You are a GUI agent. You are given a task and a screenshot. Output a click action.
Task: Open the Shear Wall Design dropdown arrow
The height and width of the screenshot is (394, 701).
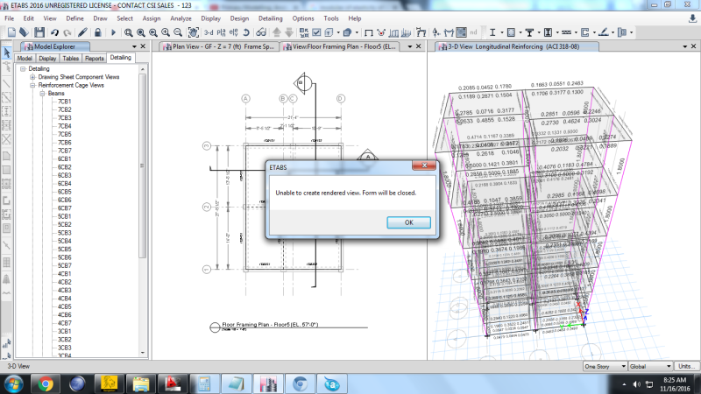pos(594,32)
